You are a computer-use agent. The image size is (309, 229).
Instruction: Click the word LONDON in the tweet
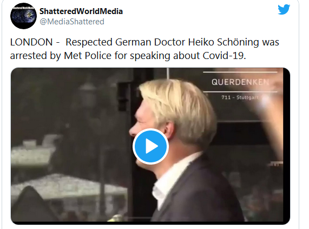coord(31,42)
